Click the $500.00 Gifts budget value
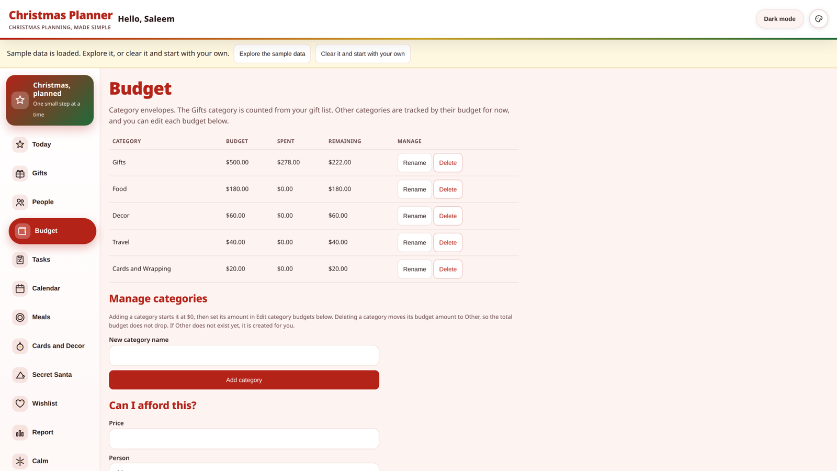This screenshot has height=471, width=837. pyautogui.click(x=237, y=162)
